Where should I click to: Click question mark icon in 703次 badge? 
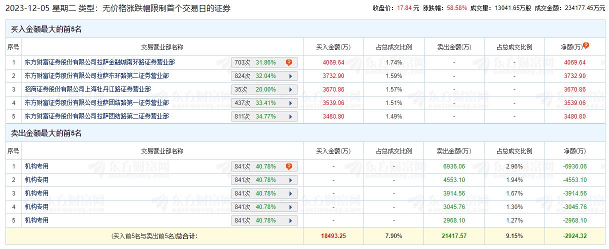[x=289, y=62]
